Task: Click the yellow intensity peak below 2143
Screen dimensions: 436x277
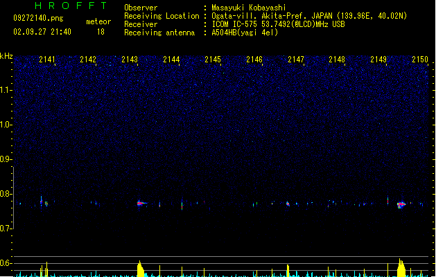Action: point(141,269)
